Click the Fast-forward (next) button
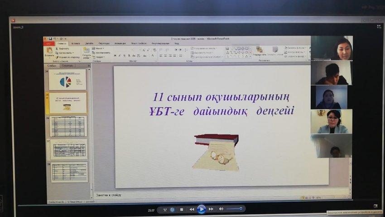This screenshot has width=385, height=217. point(211,209)
